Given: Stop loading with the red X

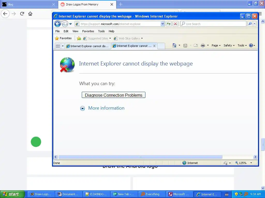Looking at the screenshot, I should coord(175,24).
